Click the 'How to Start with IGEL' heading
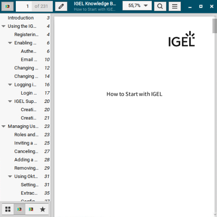This screenshot has width=217, height=217. point(134,94)
